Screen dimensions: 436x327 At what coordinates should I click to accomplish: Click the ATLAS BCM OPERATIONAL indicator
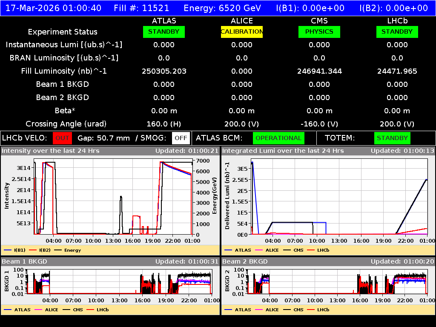278,138
